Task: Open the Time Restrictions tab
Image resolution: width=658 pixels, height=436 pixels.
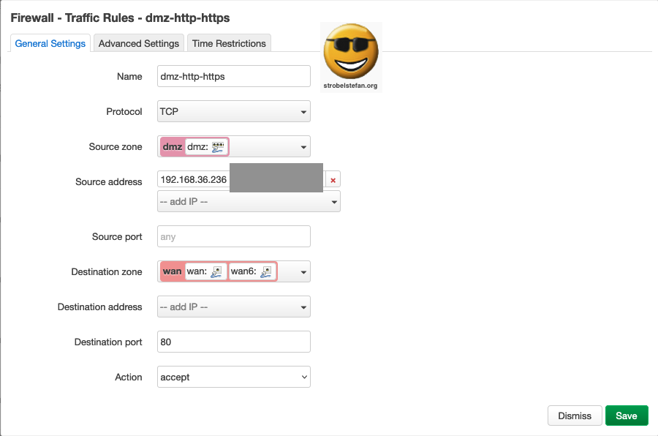Action: (x=229, y=44)
